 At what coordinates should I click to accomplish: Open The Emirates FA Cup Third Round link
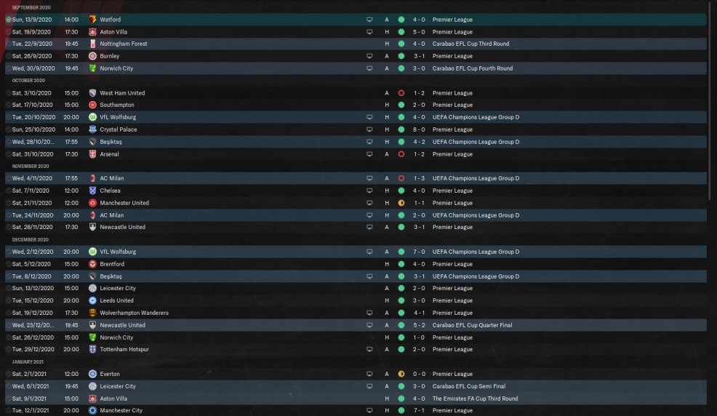coord(475,399)
